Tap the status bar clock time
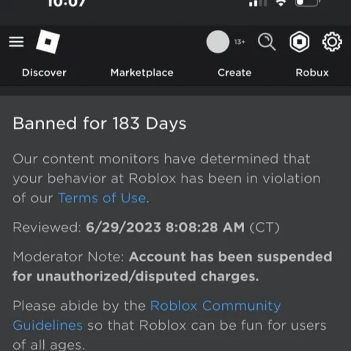Screen dimensions: 351x351 pos(66,3)
